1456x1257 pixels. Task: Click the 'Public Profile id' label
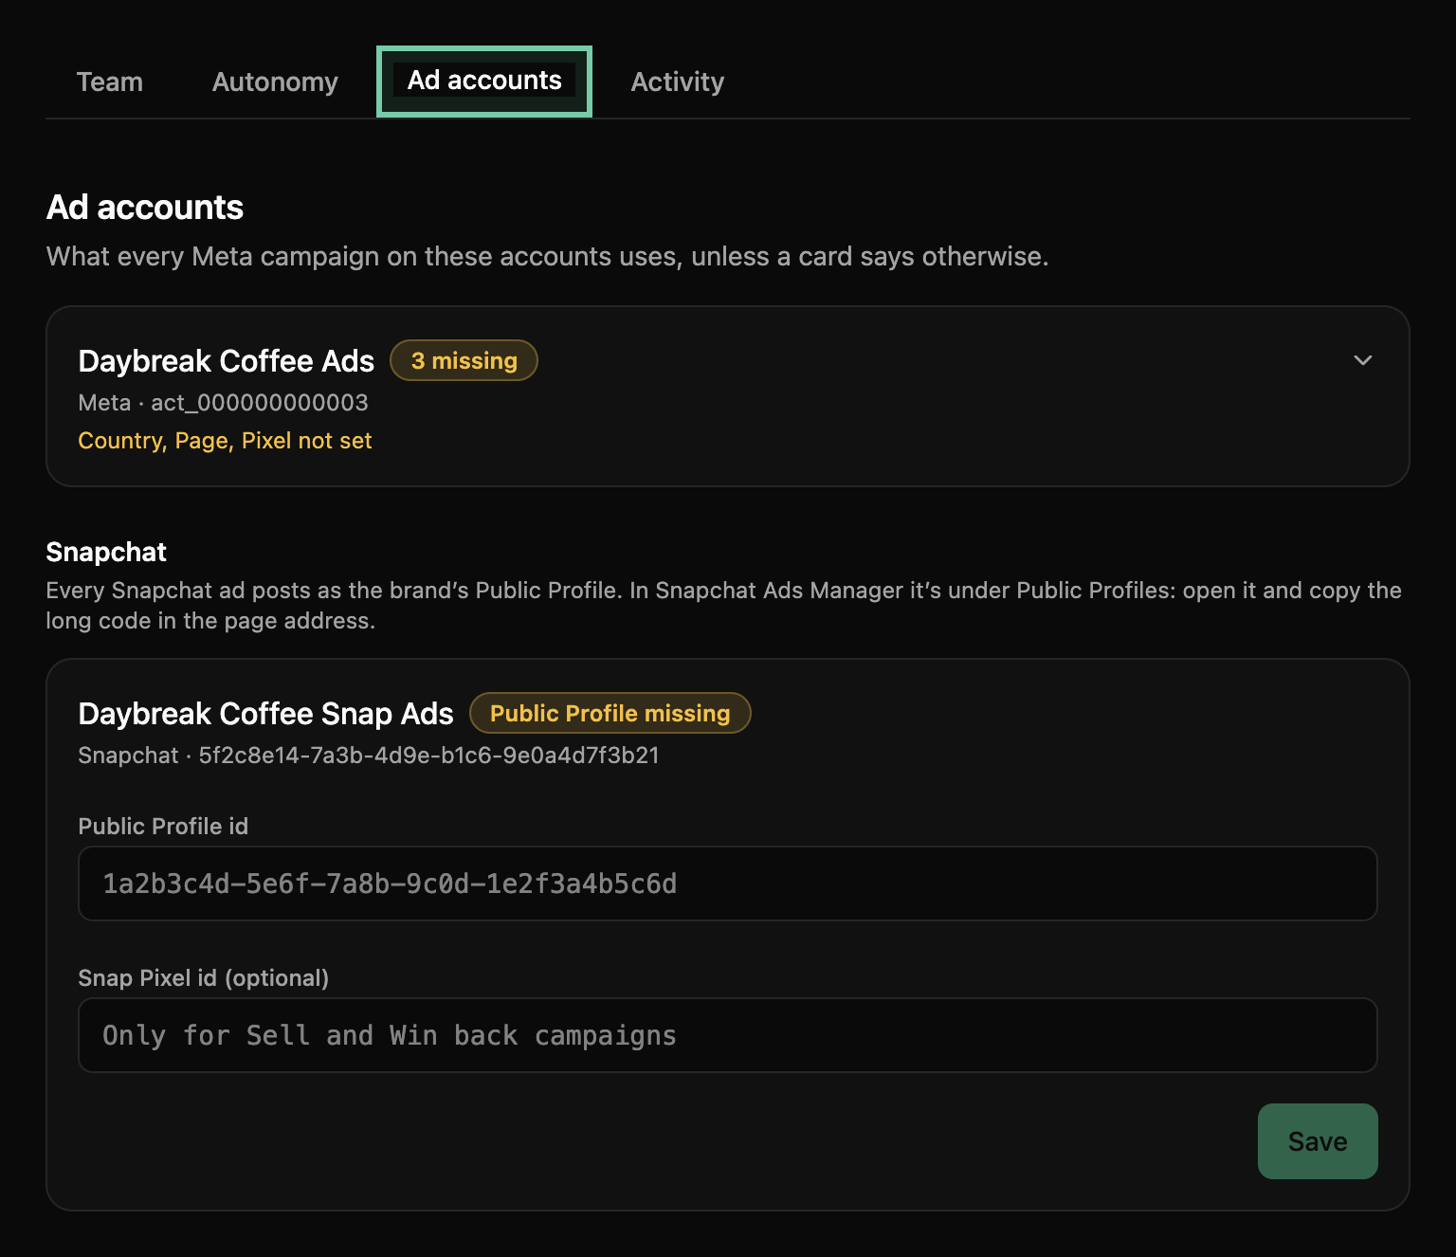coord(163,827)
